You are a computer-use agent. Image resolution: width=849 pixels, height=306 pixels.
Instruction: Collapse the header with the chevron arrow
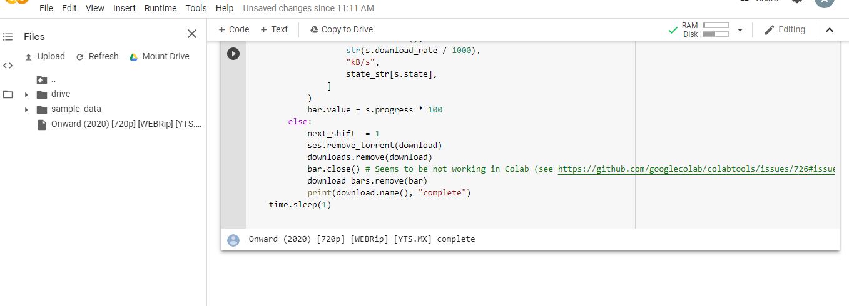click(830, 30)
